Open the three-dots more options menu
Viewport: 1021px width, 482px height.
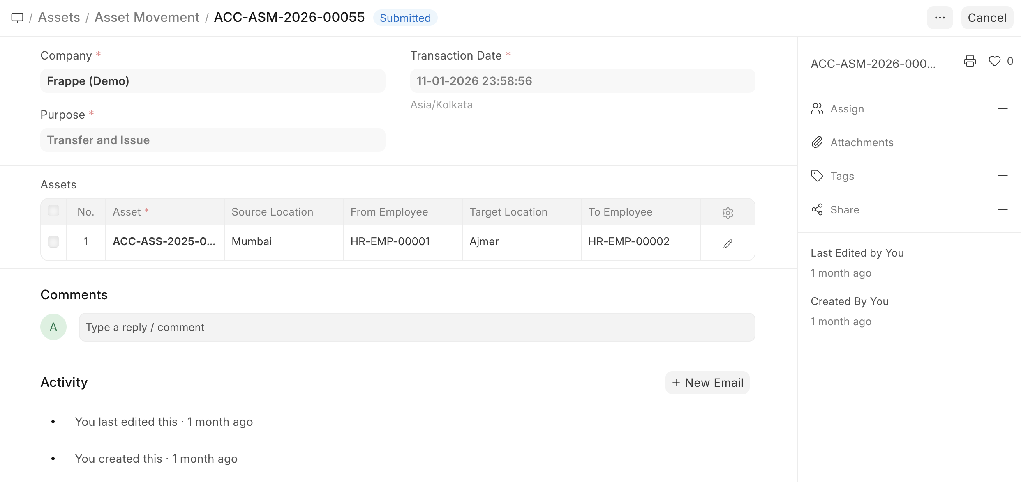point(940,18)
